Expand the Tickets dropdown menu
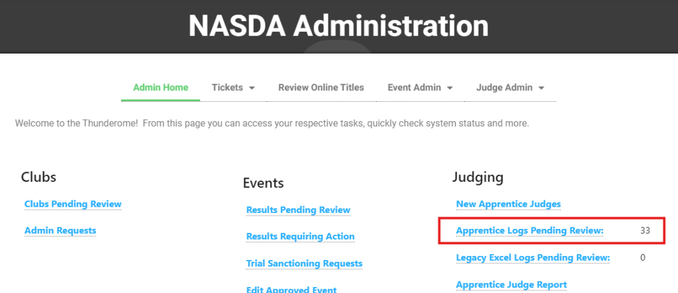 coord(233,87)
